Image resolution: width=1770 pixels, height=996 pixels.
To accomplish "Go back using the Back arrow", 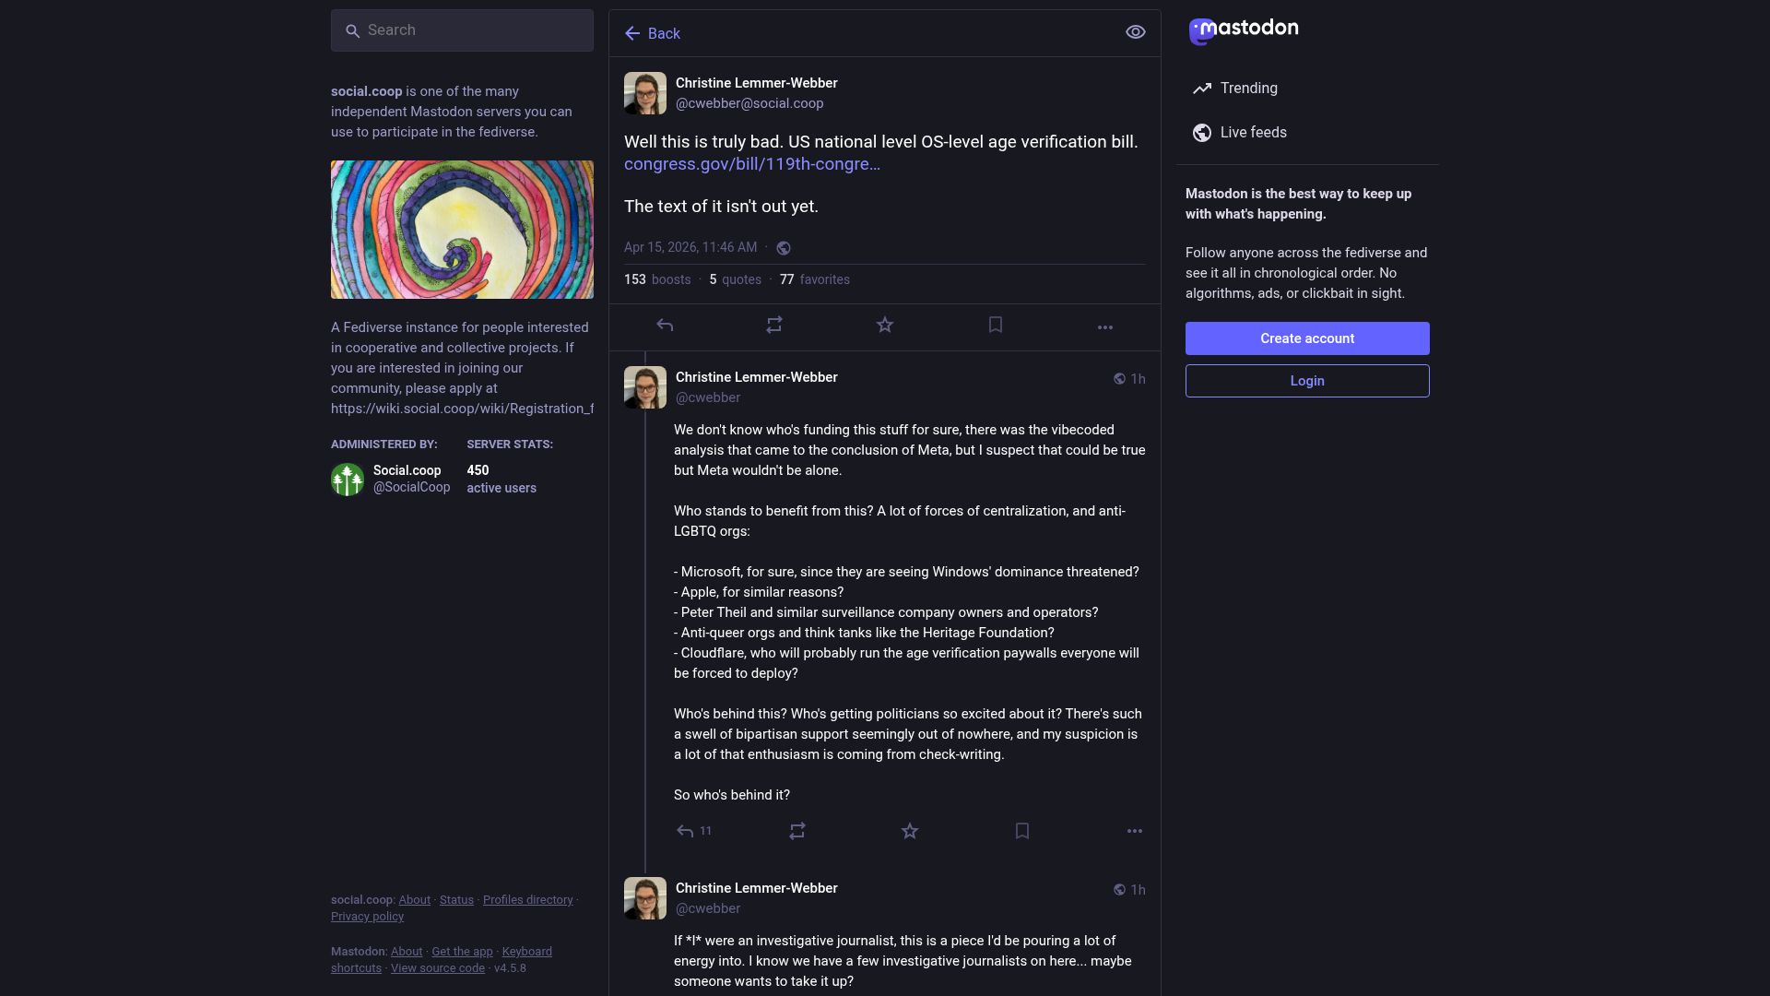I will point(652,33).
